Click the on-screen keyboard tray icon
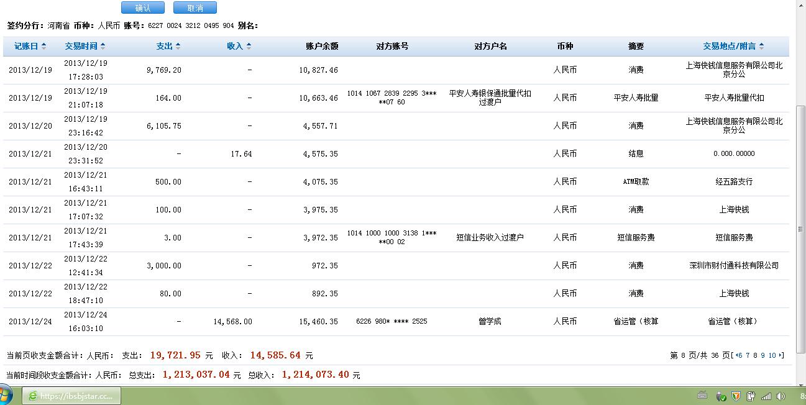 pyautogui.click(x=702, y=396)
